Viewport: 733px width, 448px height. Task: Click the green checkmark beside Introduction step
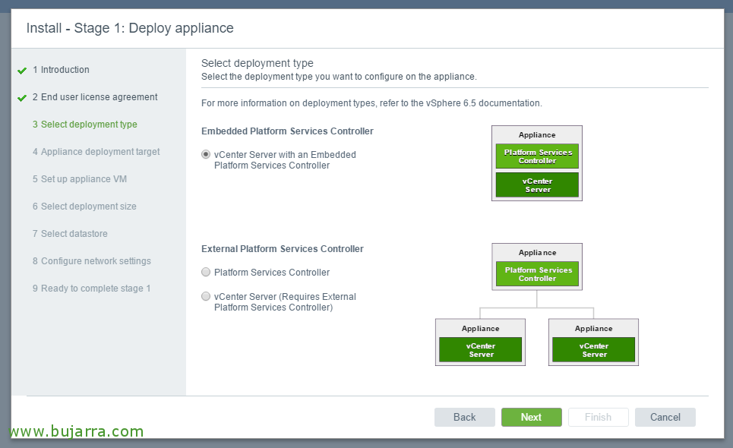[x=22, y=71]
